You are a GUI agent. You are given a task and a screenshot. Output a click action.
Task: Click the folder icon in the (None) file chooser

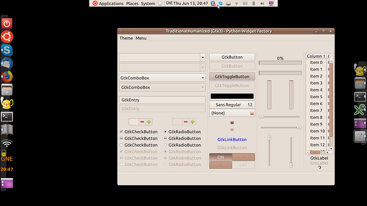pyautogui.click(x=252, y=113)
